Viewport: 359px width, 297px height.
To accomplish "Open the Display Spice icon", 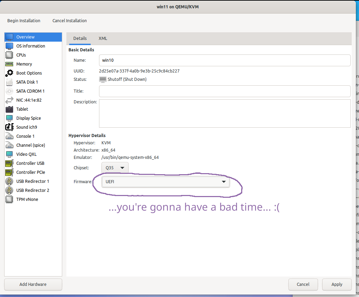I will [x=9, y=118].
